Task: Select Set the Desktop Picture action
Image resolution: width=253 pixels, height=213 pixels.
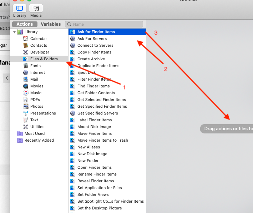Action: [x=100, y=208]
